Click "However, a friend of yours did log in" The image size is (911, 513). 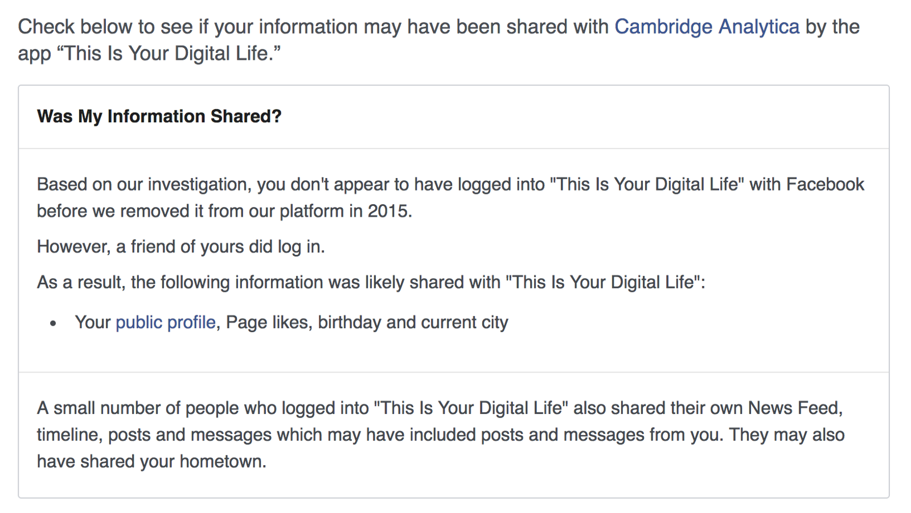click(x=180, y=247)
